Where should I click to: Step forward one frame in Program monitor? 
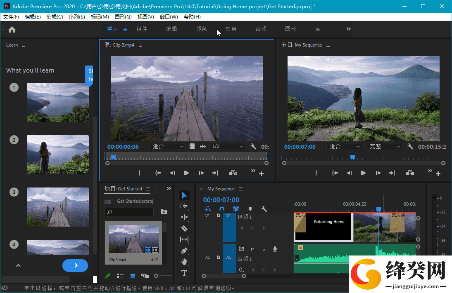coord(378,173)
